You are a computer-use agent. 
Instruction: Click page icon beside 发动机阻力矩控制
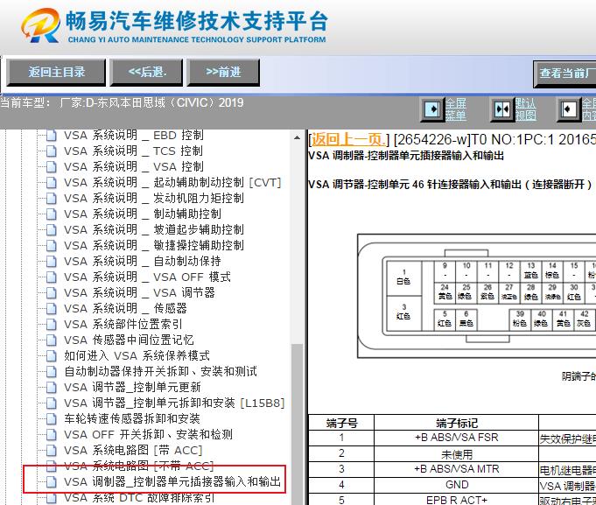52,198
